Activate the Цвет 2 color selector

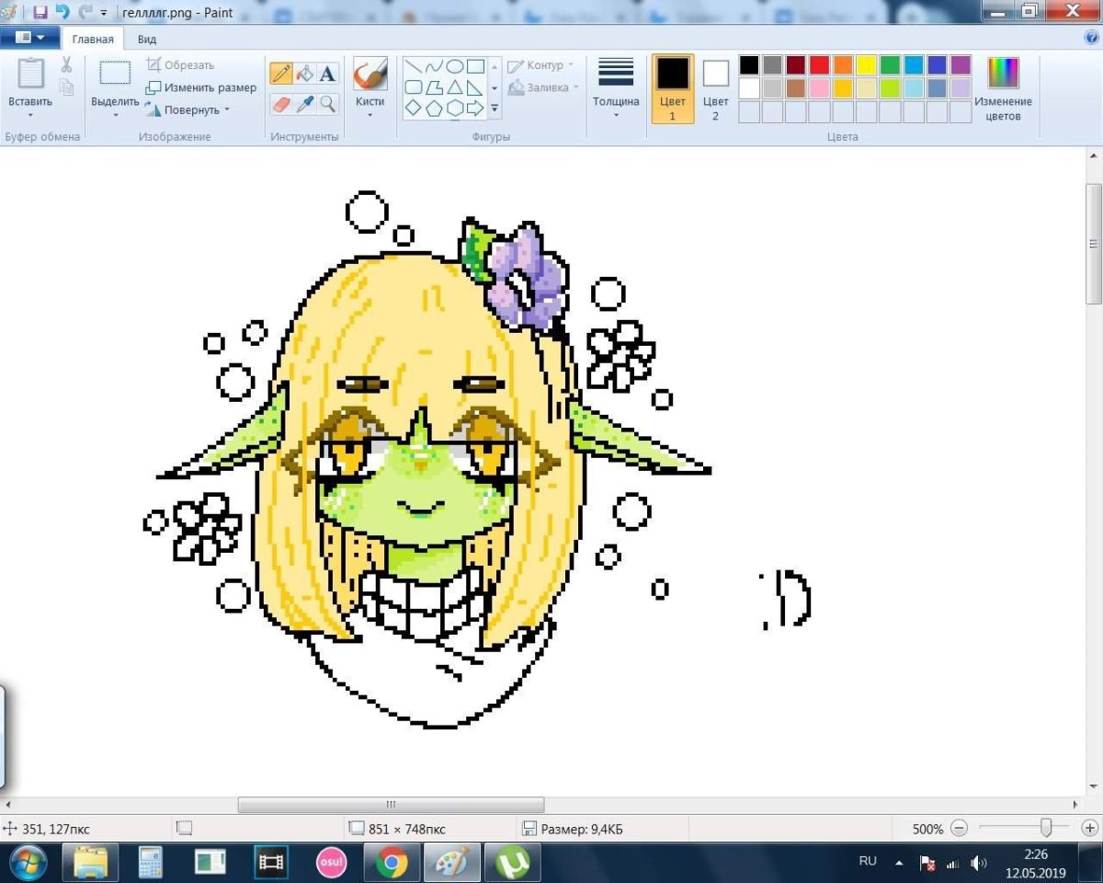[715, 87]
